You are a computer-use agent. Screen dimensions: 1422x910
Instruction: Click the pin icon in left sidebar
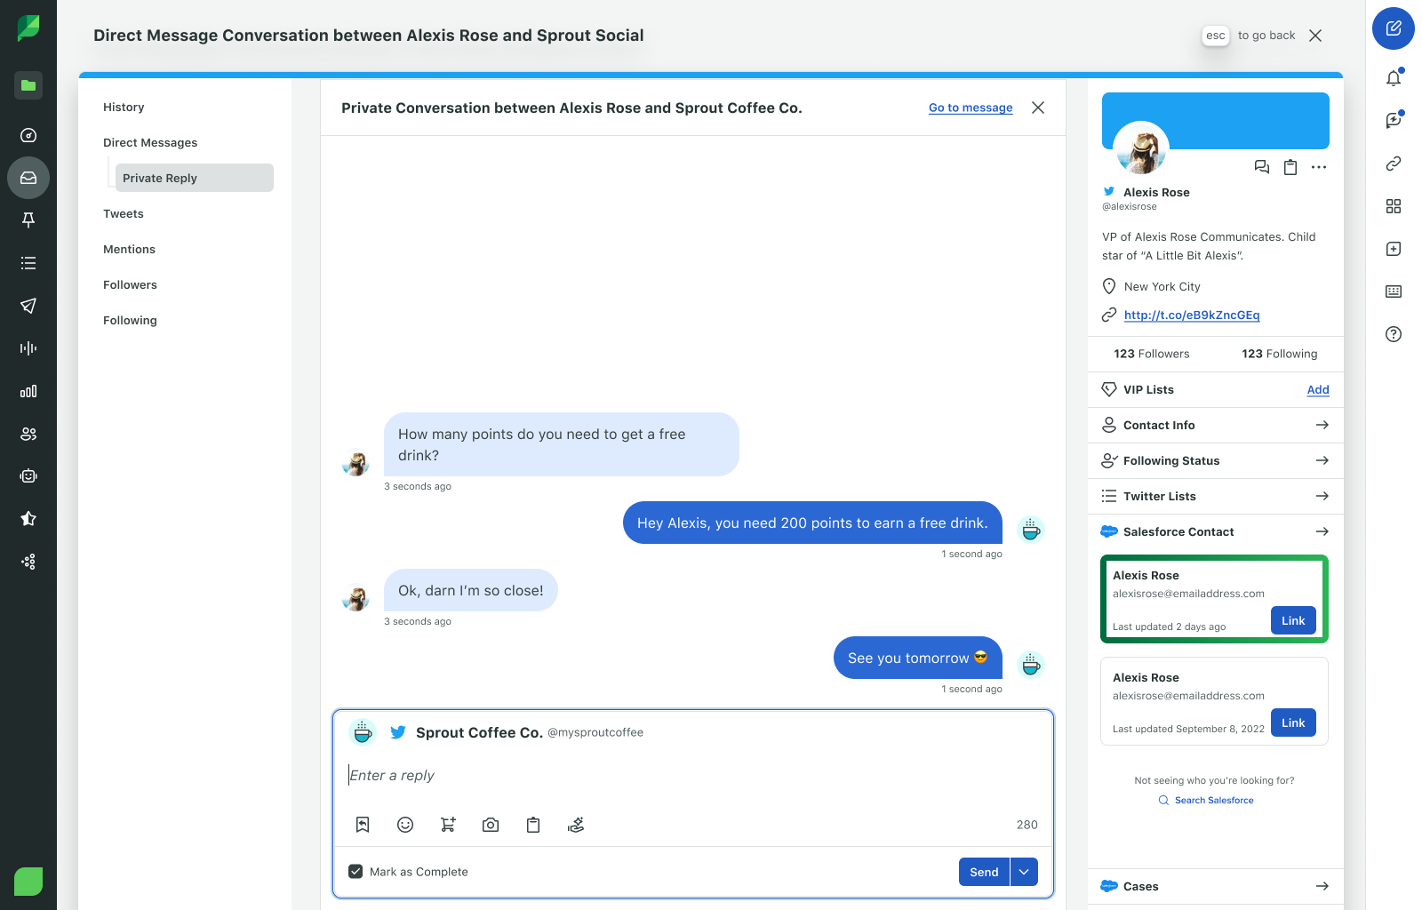tap(28, 220)
